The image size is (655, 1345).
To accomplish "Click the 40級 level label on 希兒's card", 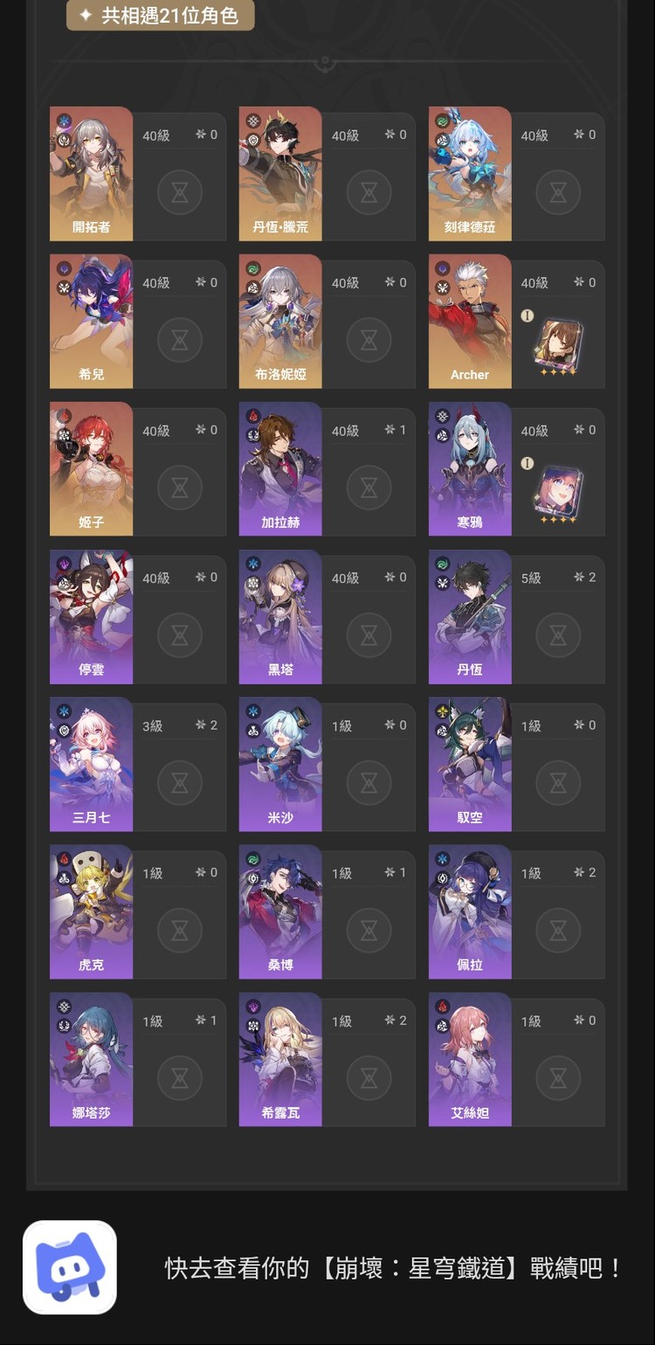I will click(x=156, y=283).
